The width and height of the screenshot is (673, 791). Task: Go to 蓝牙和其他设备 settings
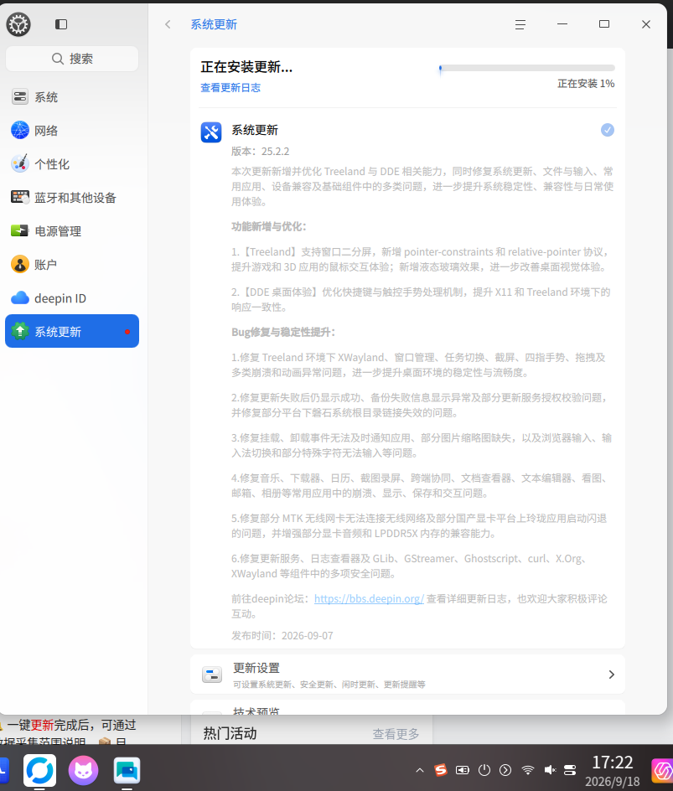point(72,197)
